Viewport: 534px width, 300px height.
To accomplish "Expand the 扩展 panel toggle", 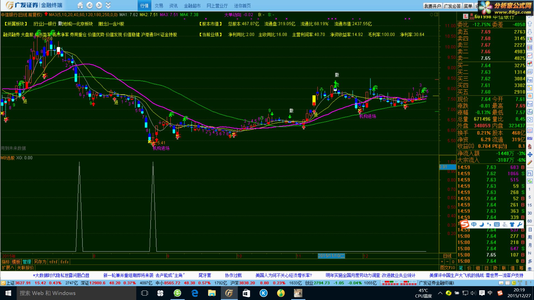I will [8, 268].
